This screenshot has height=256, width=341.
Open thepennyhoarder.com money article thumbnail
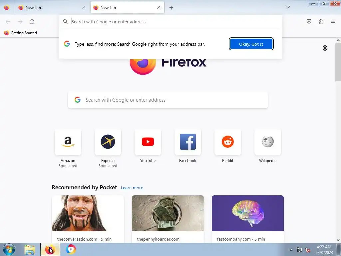point(168,213)
